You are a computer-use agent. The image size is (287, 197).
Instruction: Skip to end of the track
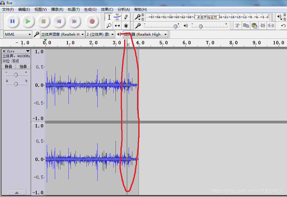(74, 22)
